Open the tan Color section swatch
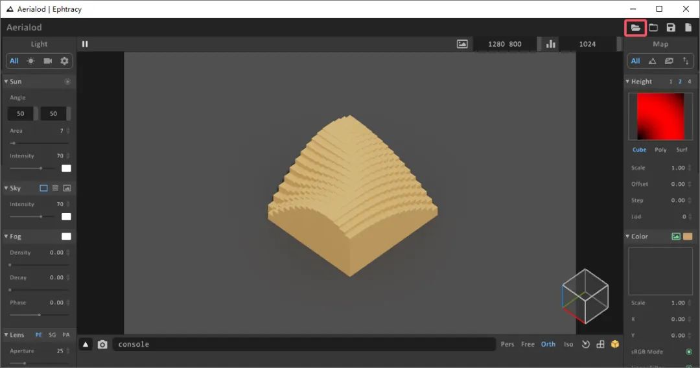Image resolution: width=700 pixels, height=368 pixels. (688, 236)
